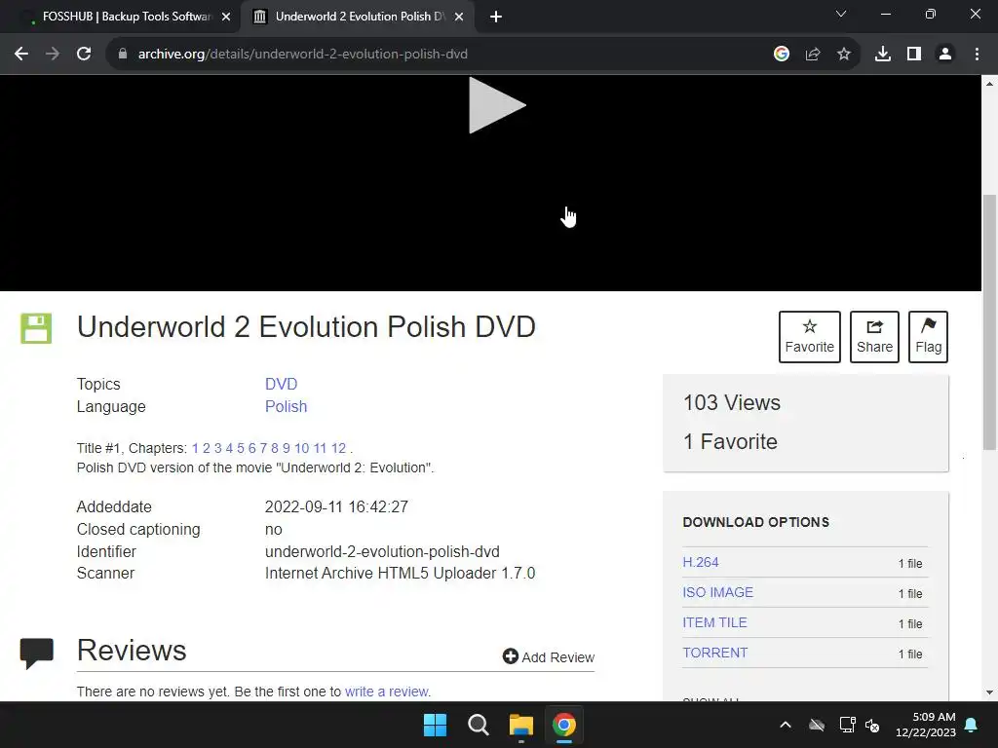Click the green floppy disk icon
The image size is (998, 748).
(x=36, y=328)
